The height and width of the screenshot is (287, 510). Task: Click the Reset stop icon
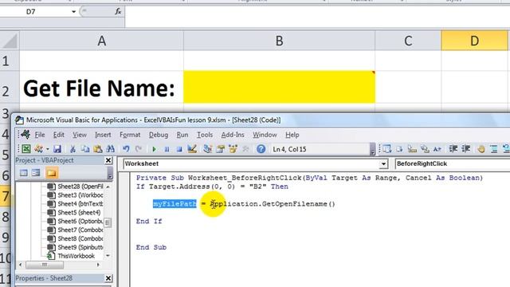(179, 149)
